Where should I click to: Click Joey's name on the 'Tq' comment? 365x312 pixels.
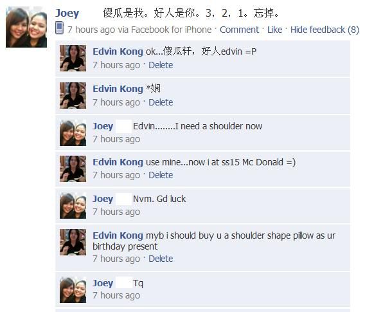click(103, 283)
